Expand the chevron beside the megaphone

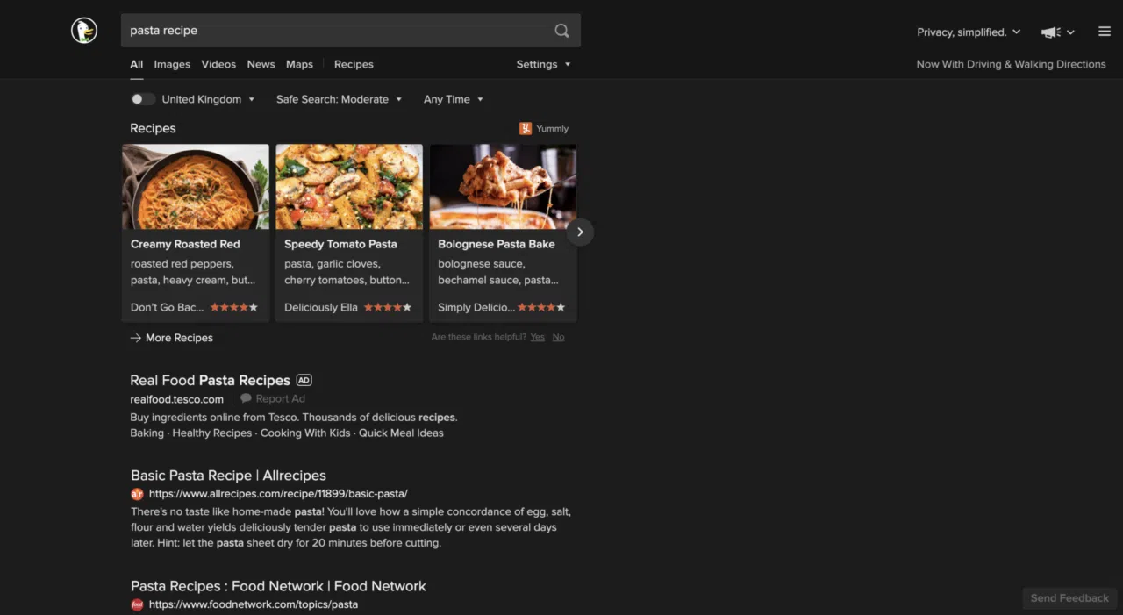(1070, 32)
